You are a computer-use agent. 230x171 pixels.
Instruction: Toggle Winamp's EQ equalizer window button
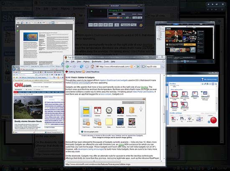pyautogui.click(x=135, y=18)
